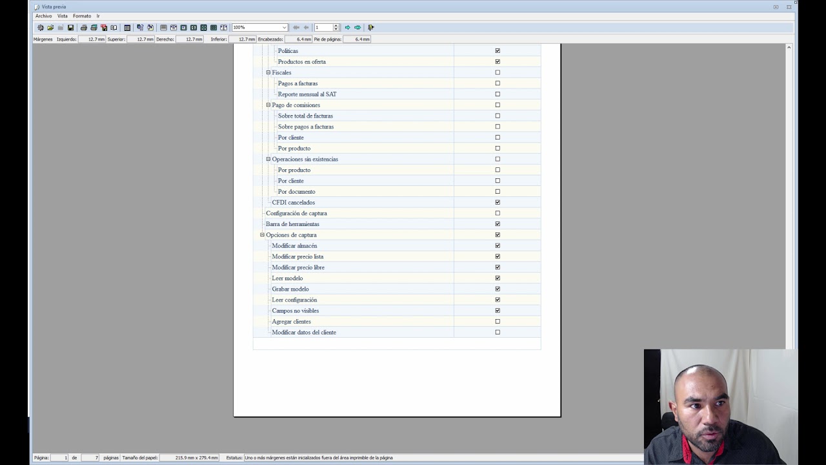
Task: Go to previous page arrow icon
Action: pos(307,28)
